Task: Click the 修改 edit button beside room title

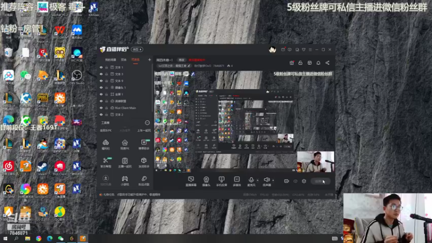Action: click(181, 60)
